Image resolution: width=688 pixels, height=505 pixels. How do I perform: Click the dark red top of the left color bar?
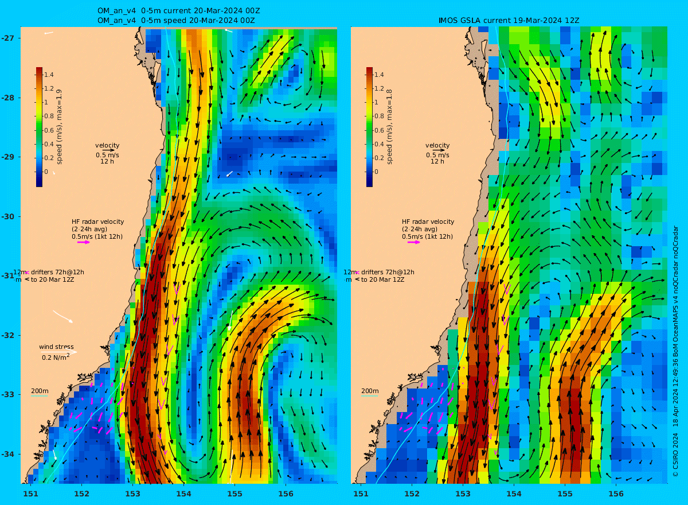pos(39,71)
